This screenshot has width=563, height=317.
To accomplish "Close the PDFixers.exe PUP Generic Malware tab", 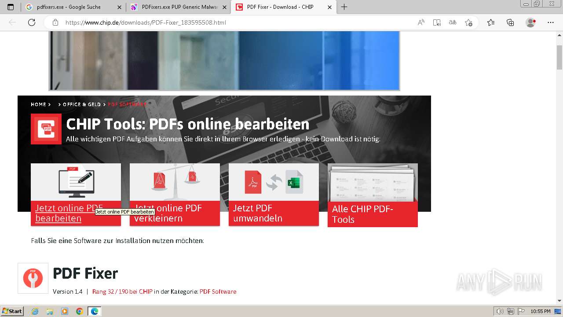I will 224,7.
